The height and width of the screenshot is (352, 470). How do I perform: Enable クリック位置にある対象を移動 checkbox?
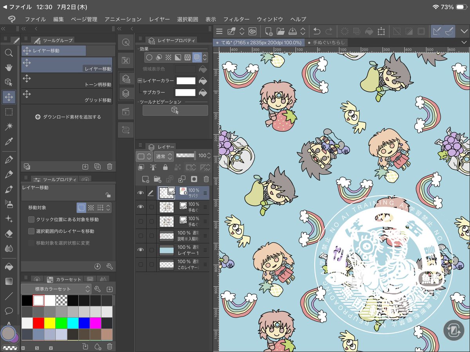[x=31, y=219]
